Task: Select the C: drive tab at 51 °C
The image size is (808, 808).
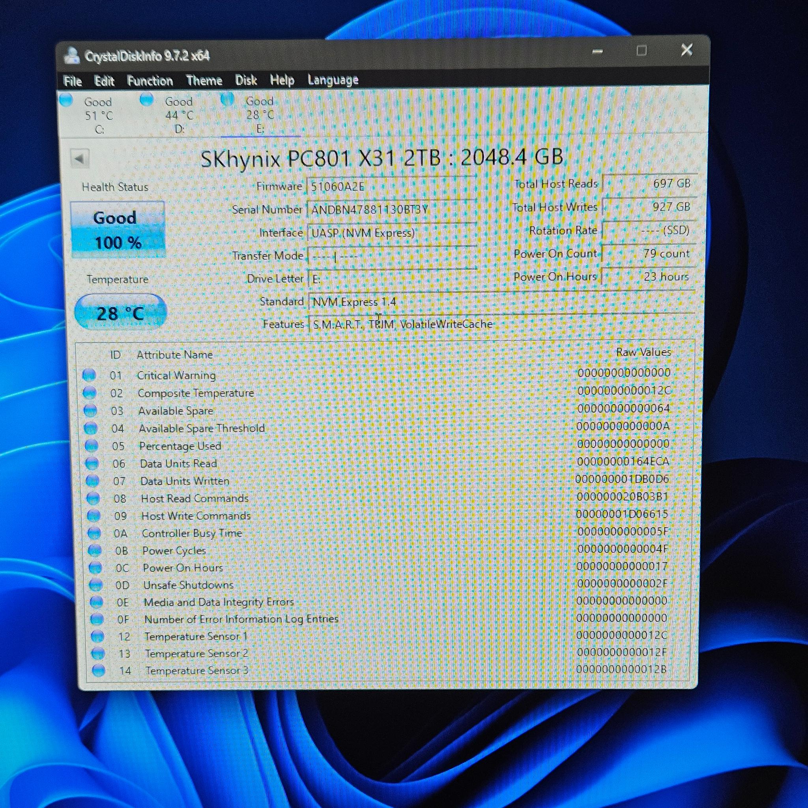Action: pyautogui.click(x=99, y=116)
